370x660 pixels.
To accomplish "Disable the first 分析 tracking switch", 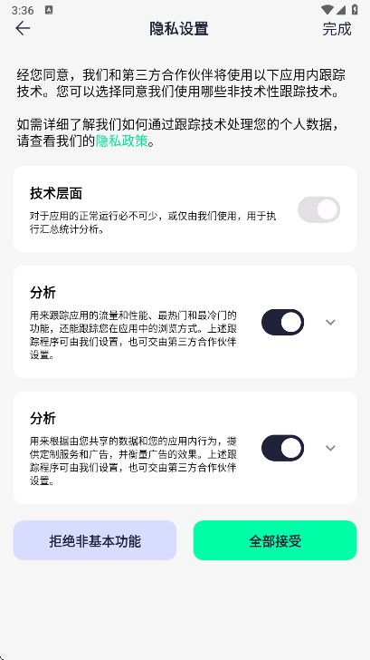I will pyautogui.click(x=282, y=322).
